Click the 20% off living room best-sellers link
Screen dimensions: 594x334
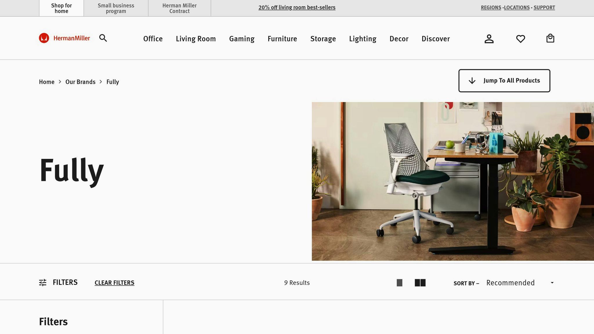(x=297, y=8)
